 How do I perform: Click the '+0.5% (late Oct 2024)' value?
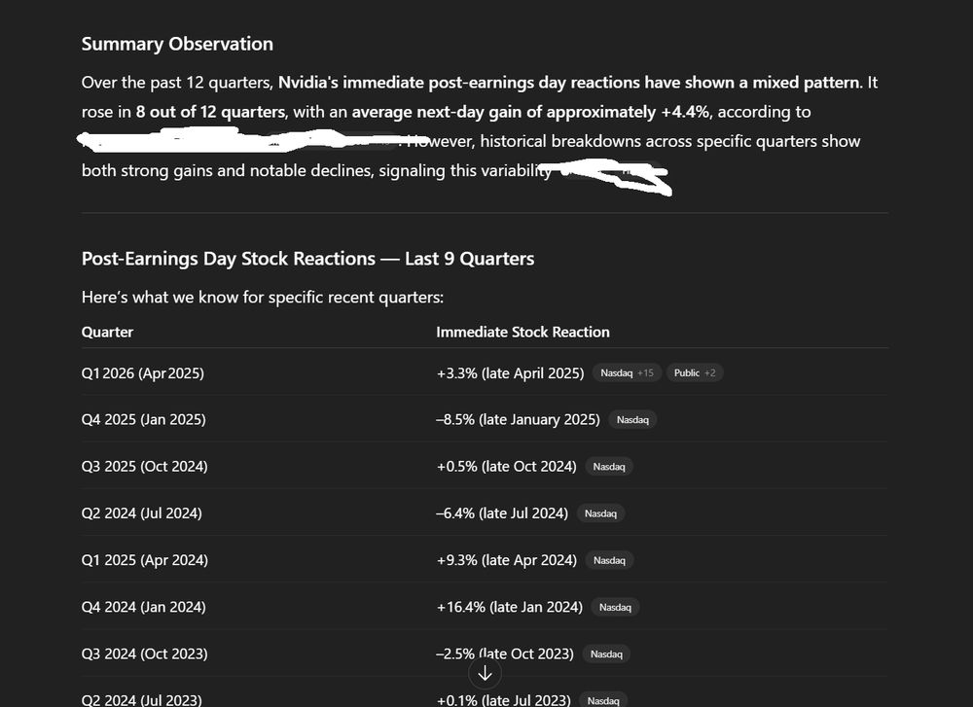pos(506,467)
